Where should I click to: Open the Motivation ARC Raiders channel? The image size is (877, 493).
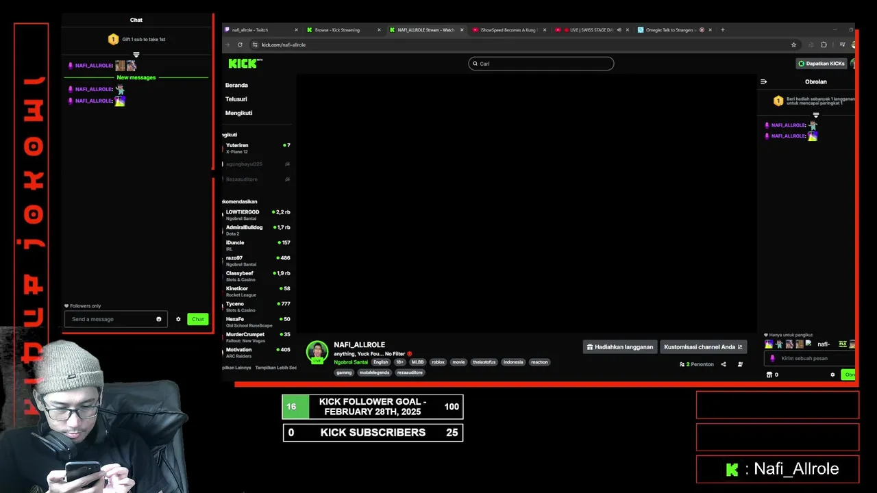(x=258, y=353)
